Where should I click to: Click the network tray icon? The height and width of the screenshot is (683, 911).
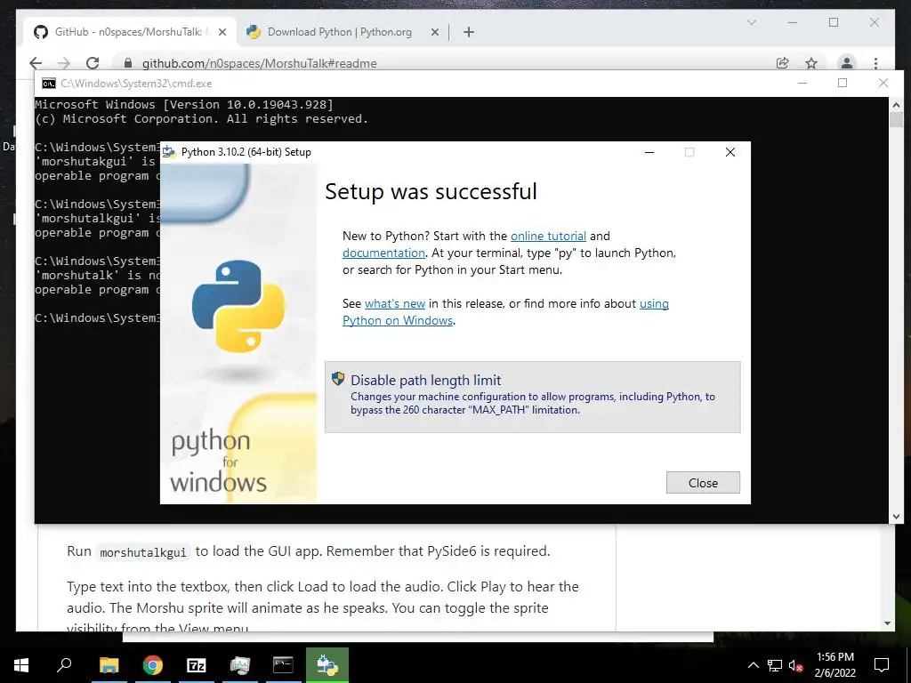[775, 665]
